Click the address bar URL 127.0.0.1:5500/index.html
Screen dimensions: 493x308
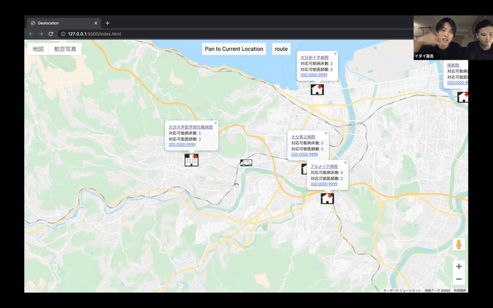click(x=94, y=34)
